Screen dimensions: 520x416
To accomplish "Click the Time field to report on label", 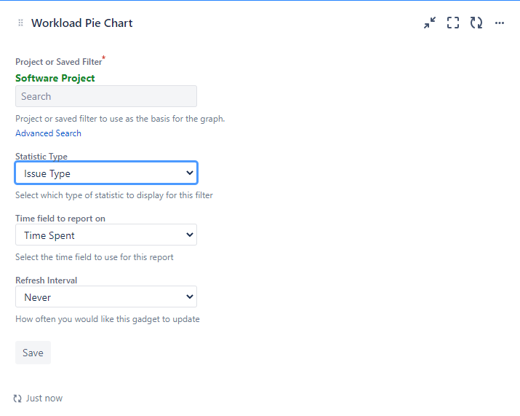I will (60, 219).
